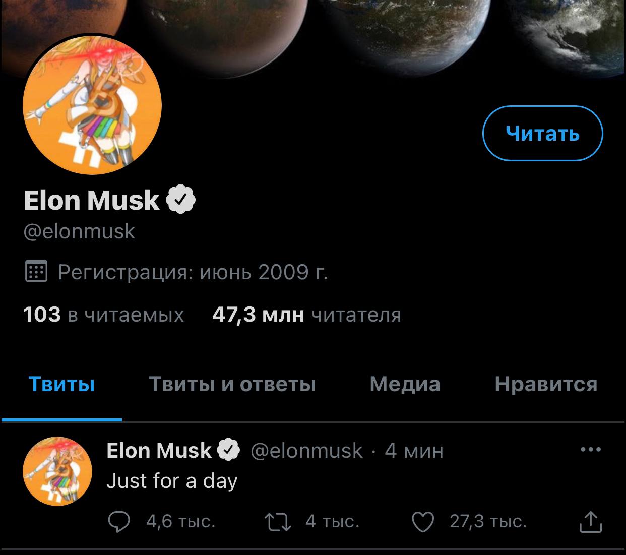This screenshot has height=555, width=626.
Task: Click the 4 мин tweet timestamp
Action: (414, 450)
